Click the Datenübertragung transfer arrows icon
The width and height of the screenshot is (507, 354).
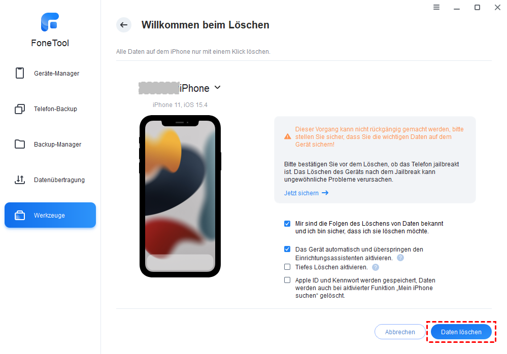coord(20,180)
